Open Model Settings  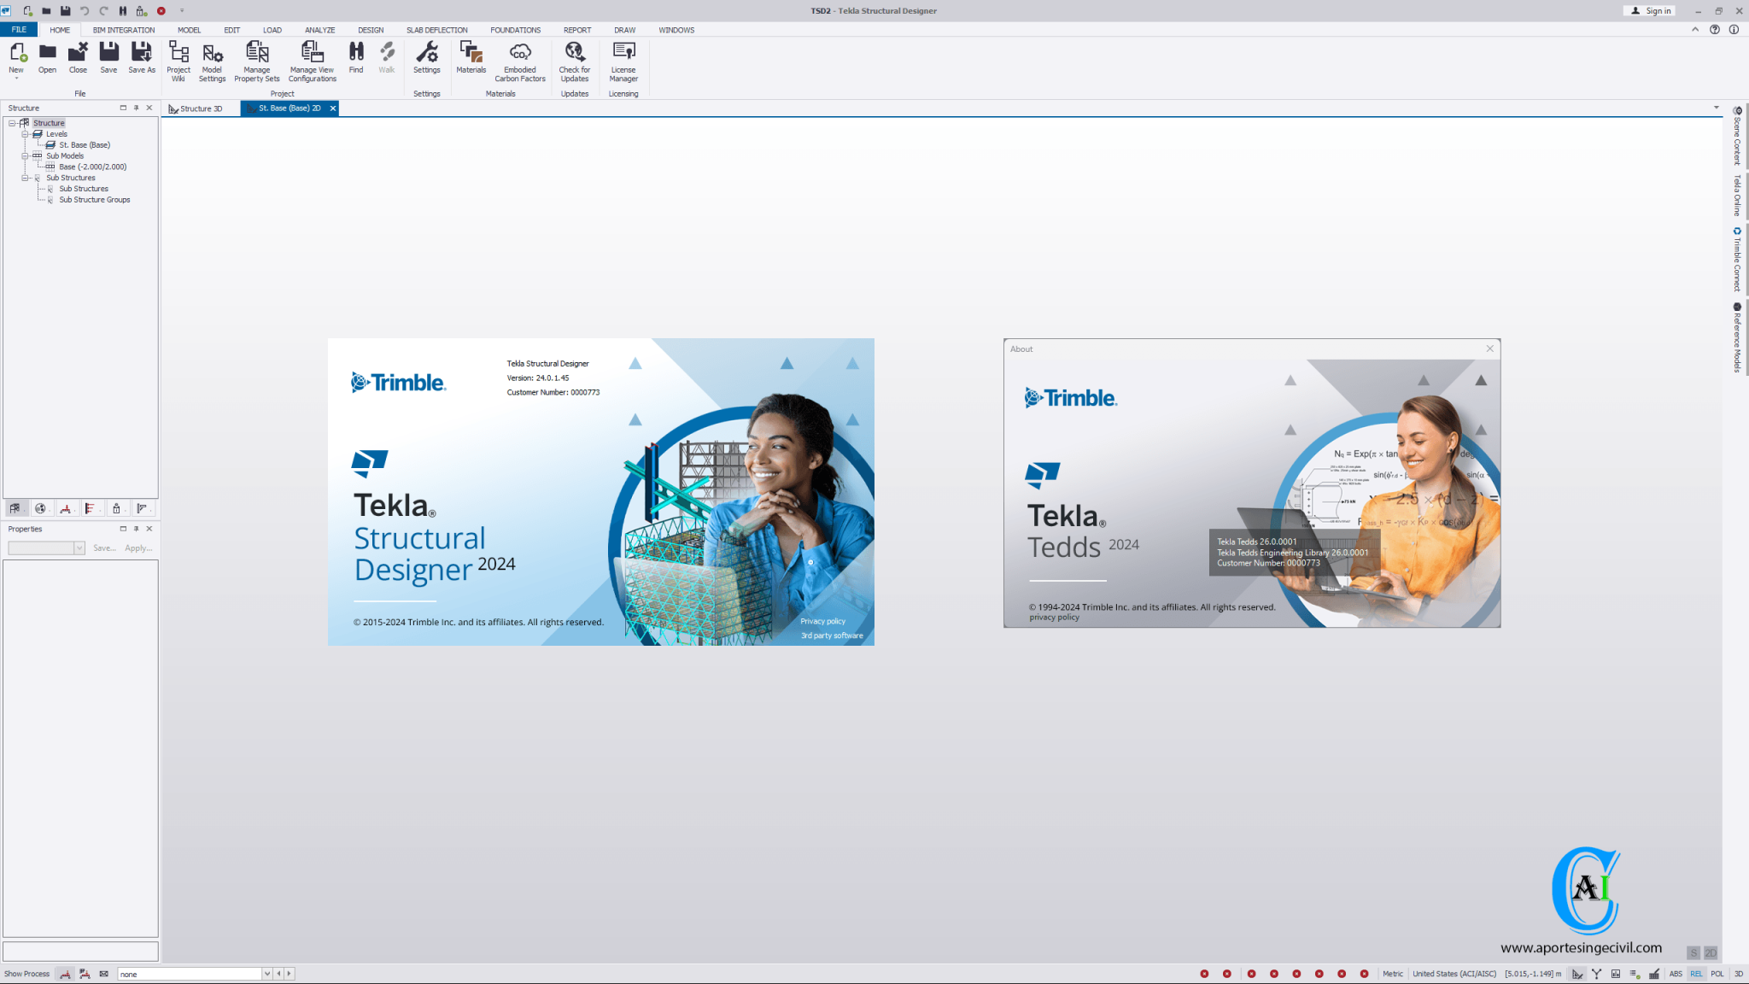pos(213,61)
